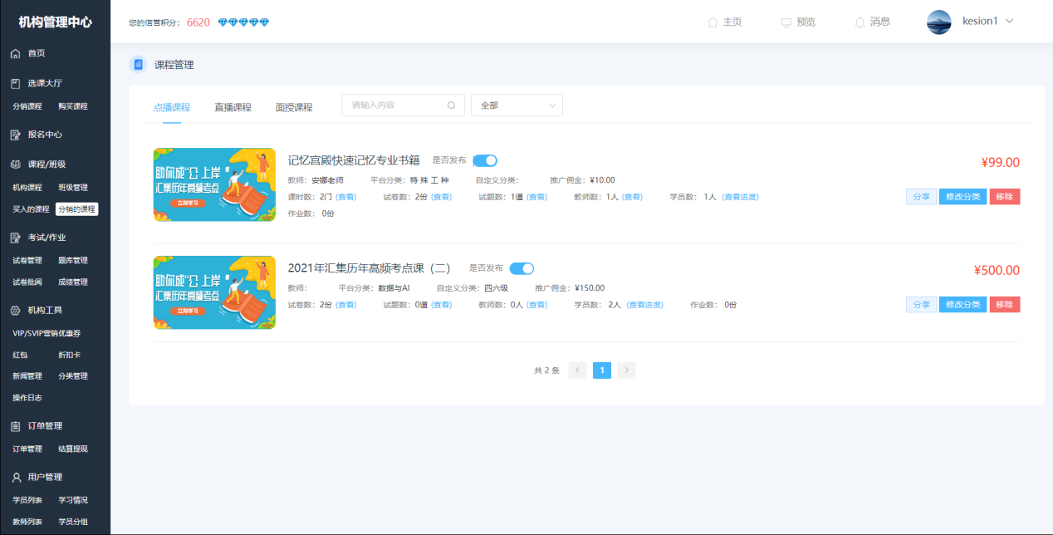This screenshot has width=1053, height=535.
Task: Open the 全部 category dropdown
Action: click(516, 106)
